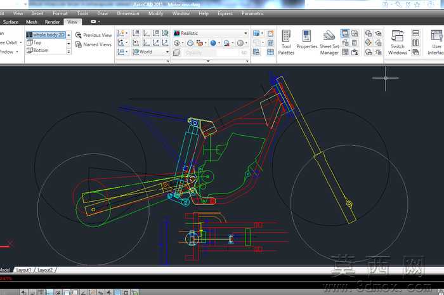This screenshot has width=444, height=295.
Task: Click the 3-Point UCS icon
Action: 166,43
